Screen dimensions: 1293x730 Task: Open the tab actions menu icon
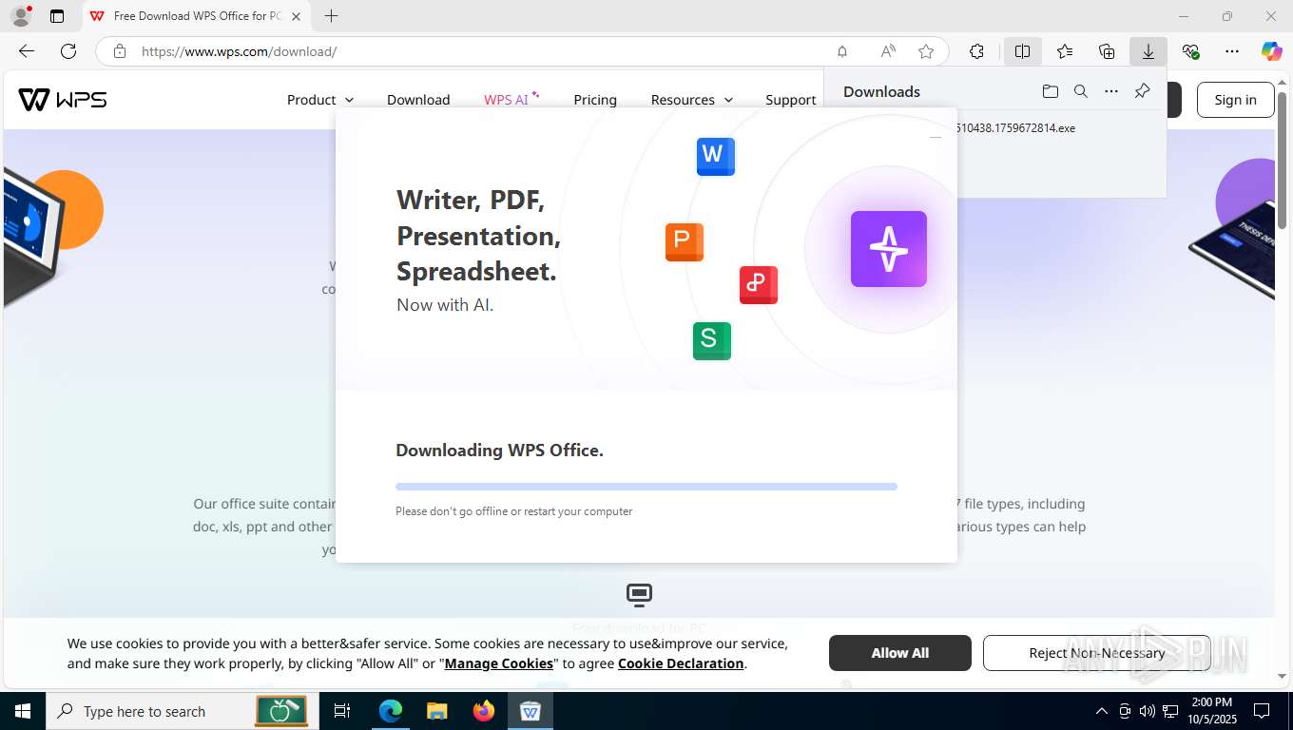[x=57, y=16]
